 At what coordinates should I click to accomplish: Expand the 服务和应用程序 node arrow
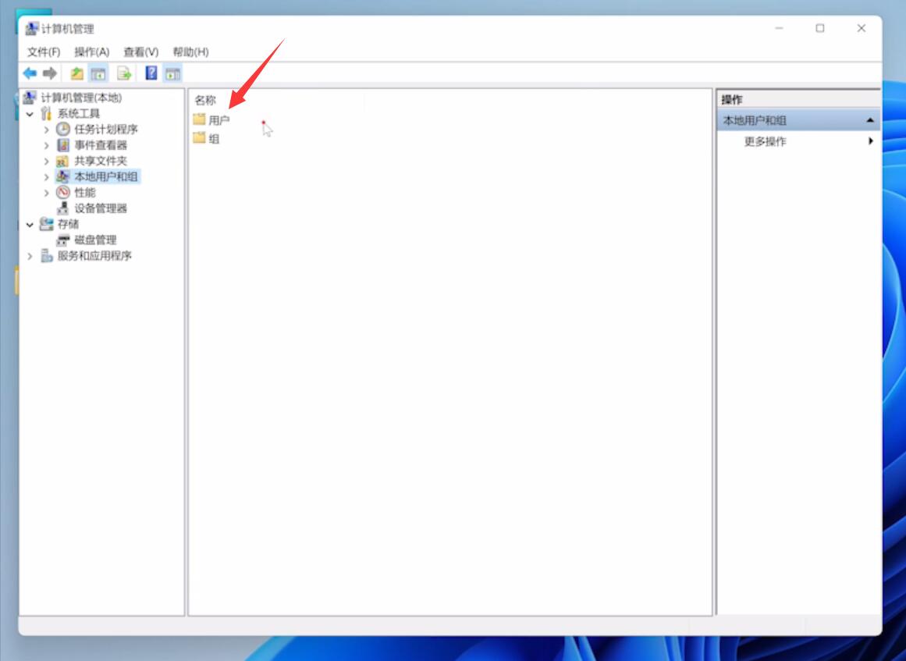point(30,256)
